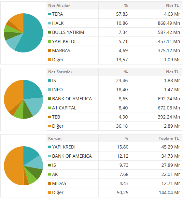The image size is (184, 200).
Task: Click the 50,25 percentage value
Action: tap(123, 193)
